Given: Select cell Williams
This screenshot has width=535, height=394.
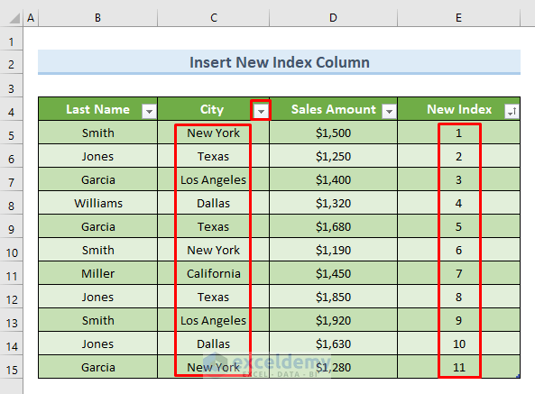Looking at the screenshot, I should [98, 203].
